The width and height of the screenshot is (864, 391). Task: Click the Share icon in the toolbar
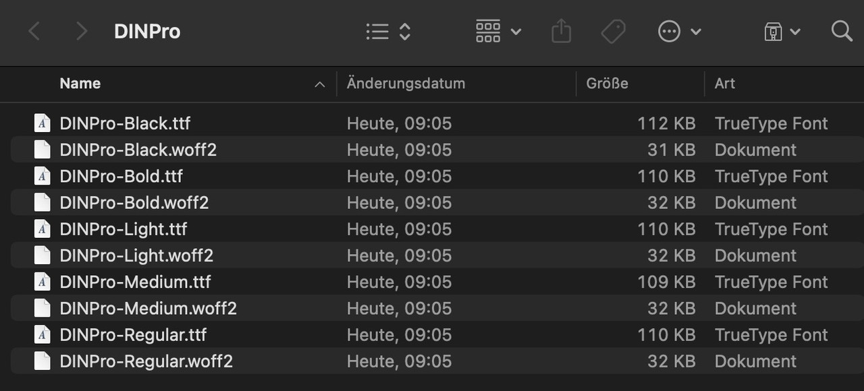pyautogui.click(x=562, y=31)
